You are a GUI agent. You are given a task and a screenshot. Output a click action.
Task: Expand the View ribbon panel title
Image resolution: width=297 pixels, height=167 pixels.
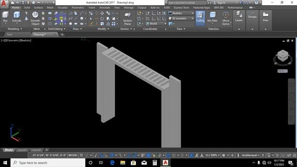pos(181,29)
